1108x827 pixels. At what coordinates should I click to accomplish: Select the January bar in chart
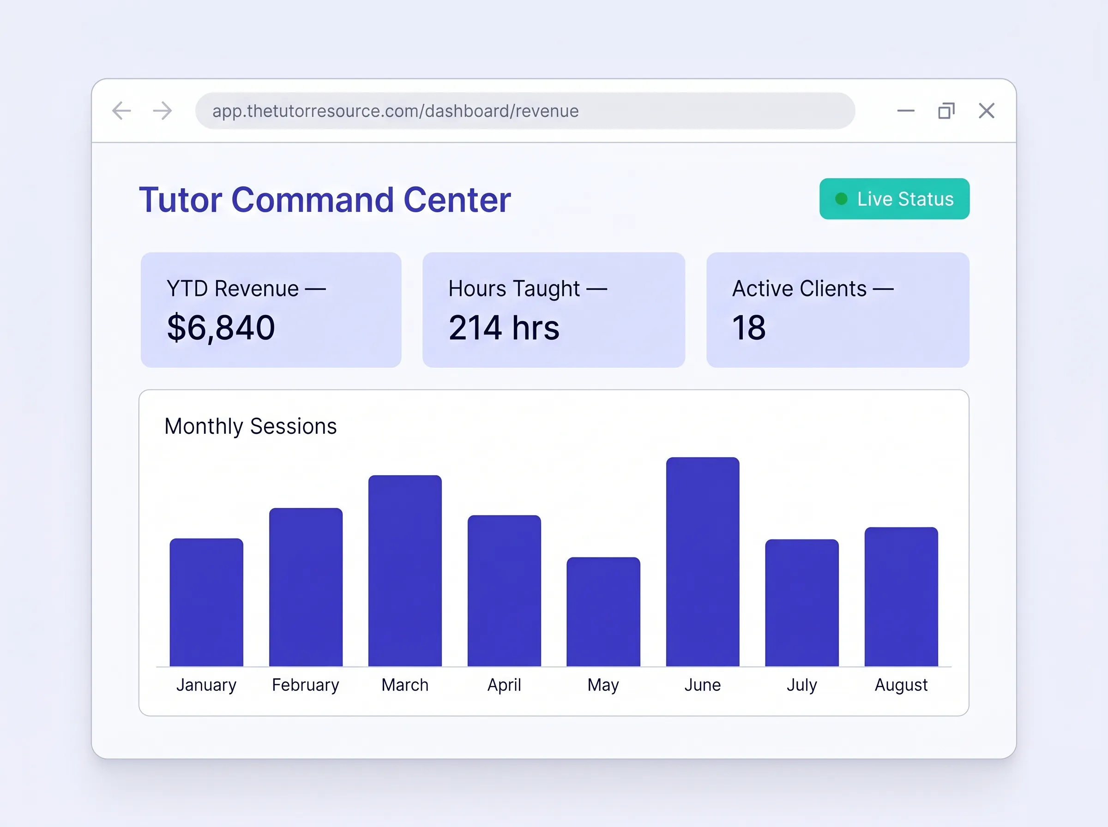pos(206,602)
